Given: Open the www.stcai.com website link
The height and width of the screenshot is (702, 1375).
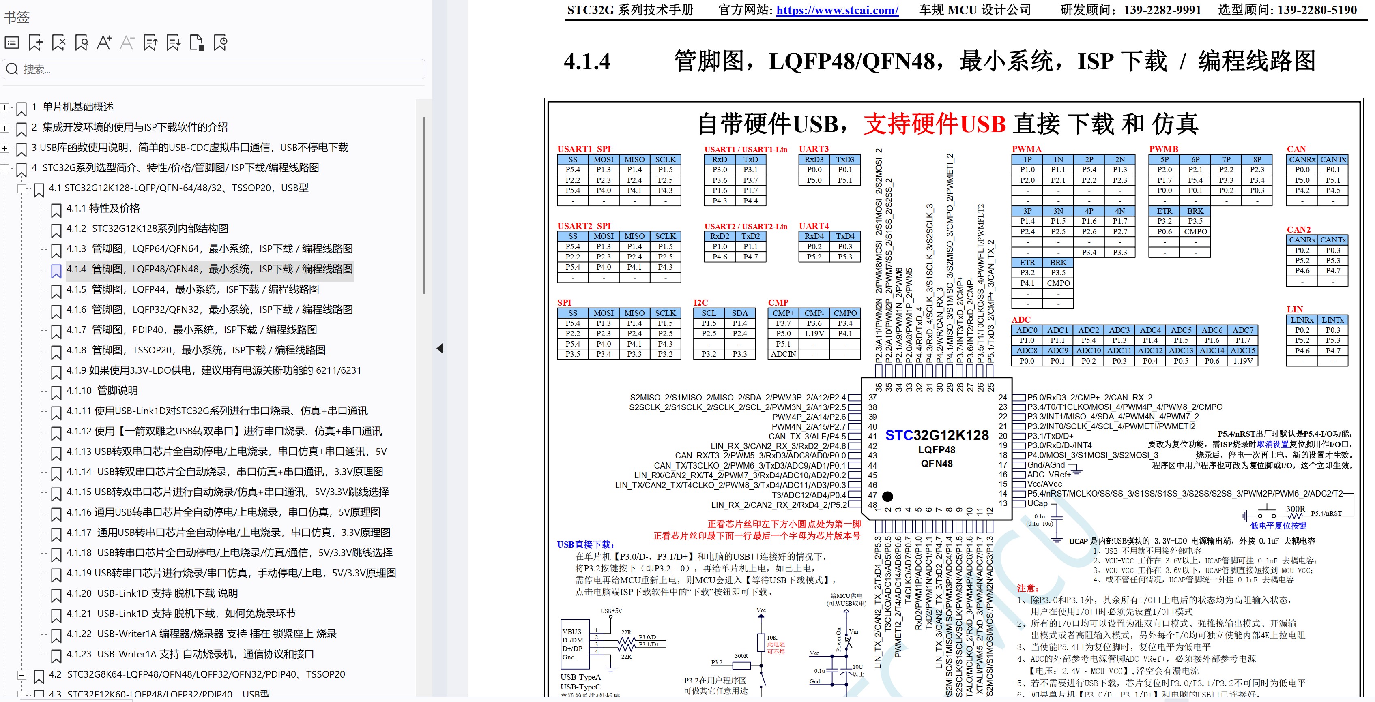Looking at the screenshot, I should coord(837,10).
